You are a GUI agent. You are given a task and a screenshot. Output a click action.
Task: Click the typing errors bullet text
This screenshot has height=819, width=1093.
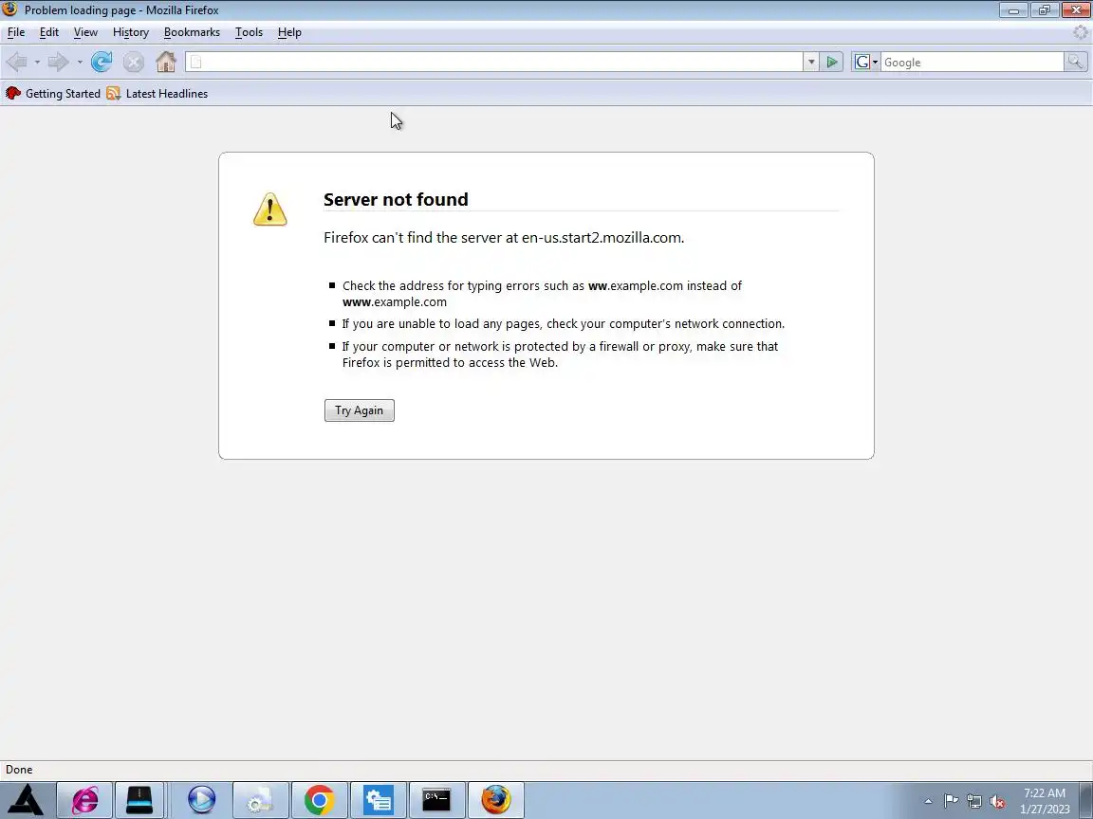tap(542, 294)
